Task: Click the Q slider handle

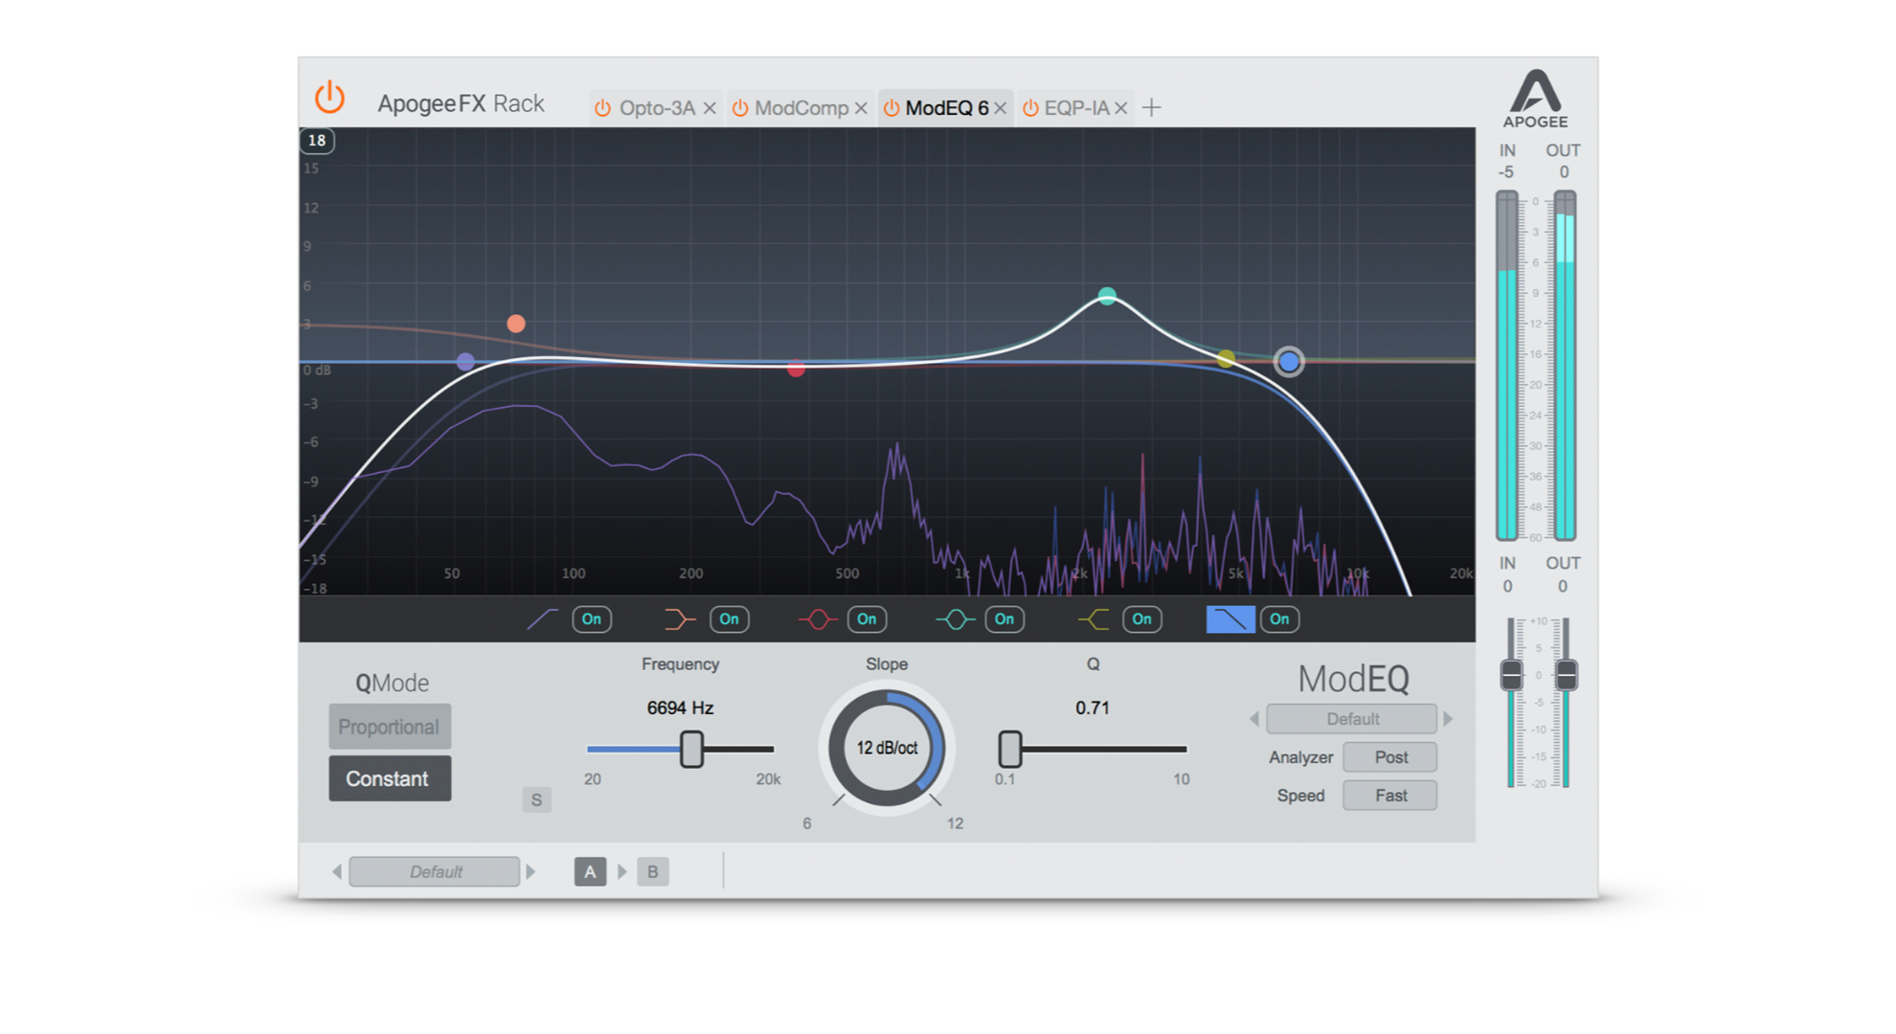Action: pyautogui.click(x=1009, y=749)
